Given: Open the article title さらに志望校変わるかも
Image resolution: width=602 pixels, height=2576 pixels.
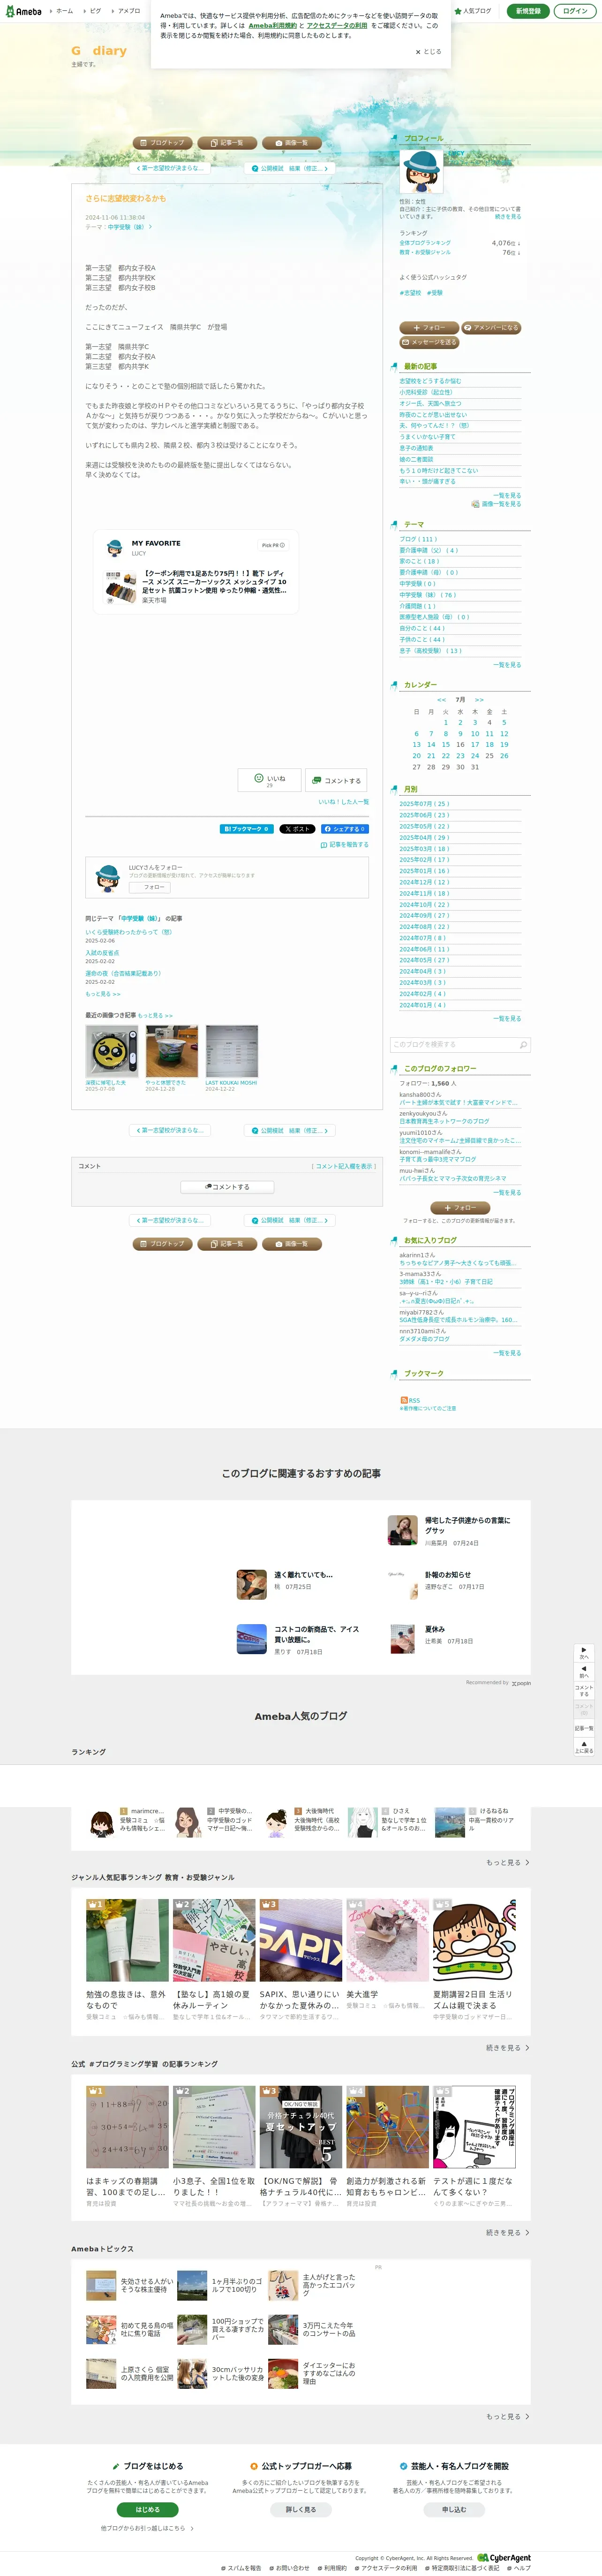Looking at the screenshot, I should point(125,198).
